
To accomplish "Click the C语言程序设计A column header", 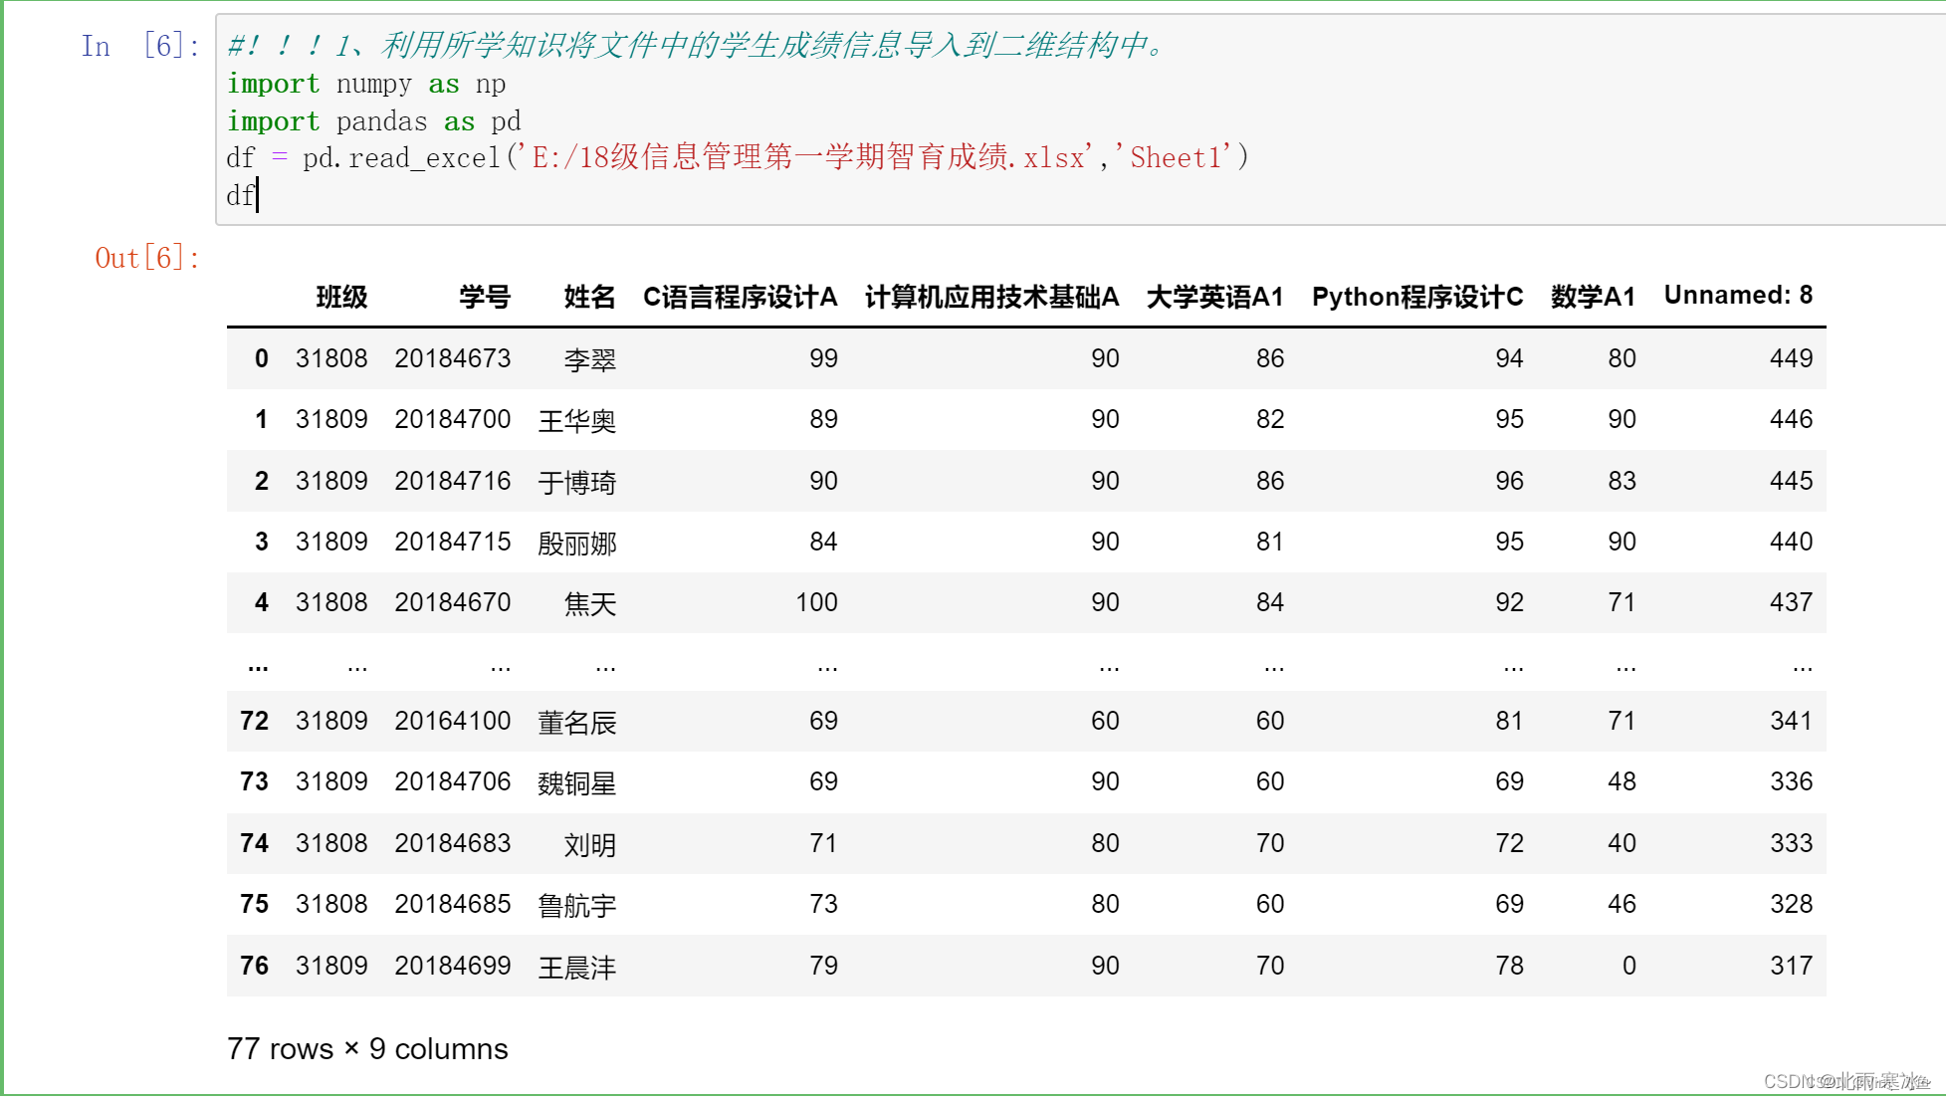I will [x=740, y=297].
